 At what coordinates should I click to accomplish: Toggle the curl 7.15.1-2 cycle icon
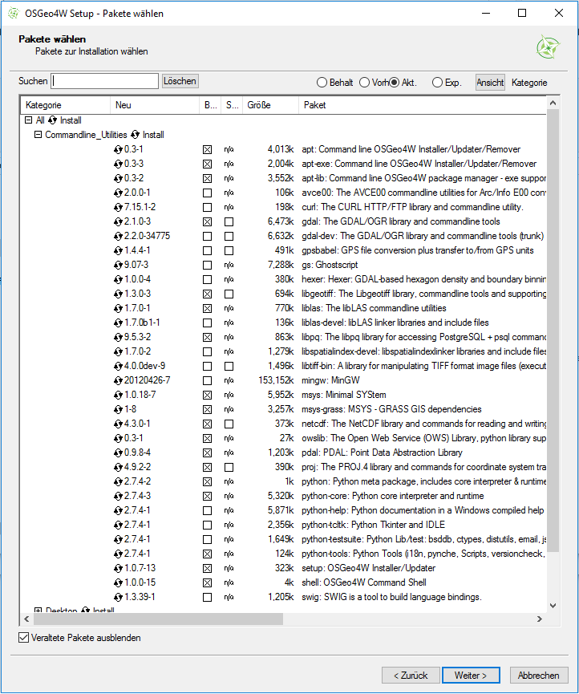tap(118, 208)
